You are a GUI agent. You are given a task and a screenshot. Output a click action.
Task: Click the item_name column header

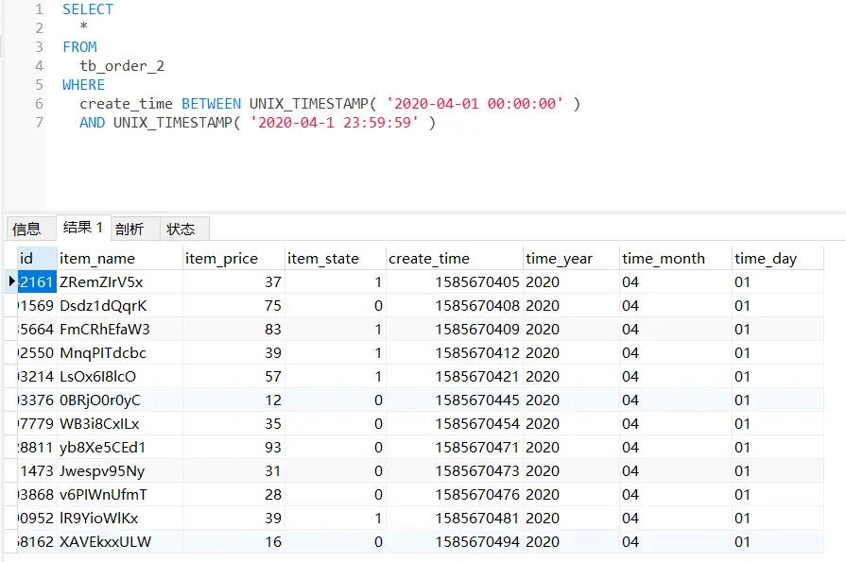click(119, 259)
